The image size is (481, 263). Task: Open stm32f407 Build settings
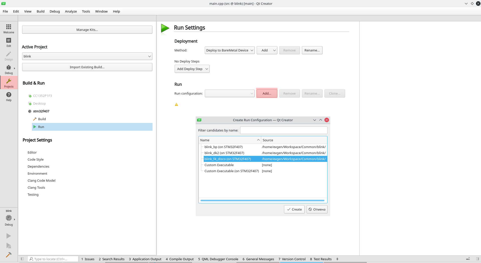click(x=42, y=119)
